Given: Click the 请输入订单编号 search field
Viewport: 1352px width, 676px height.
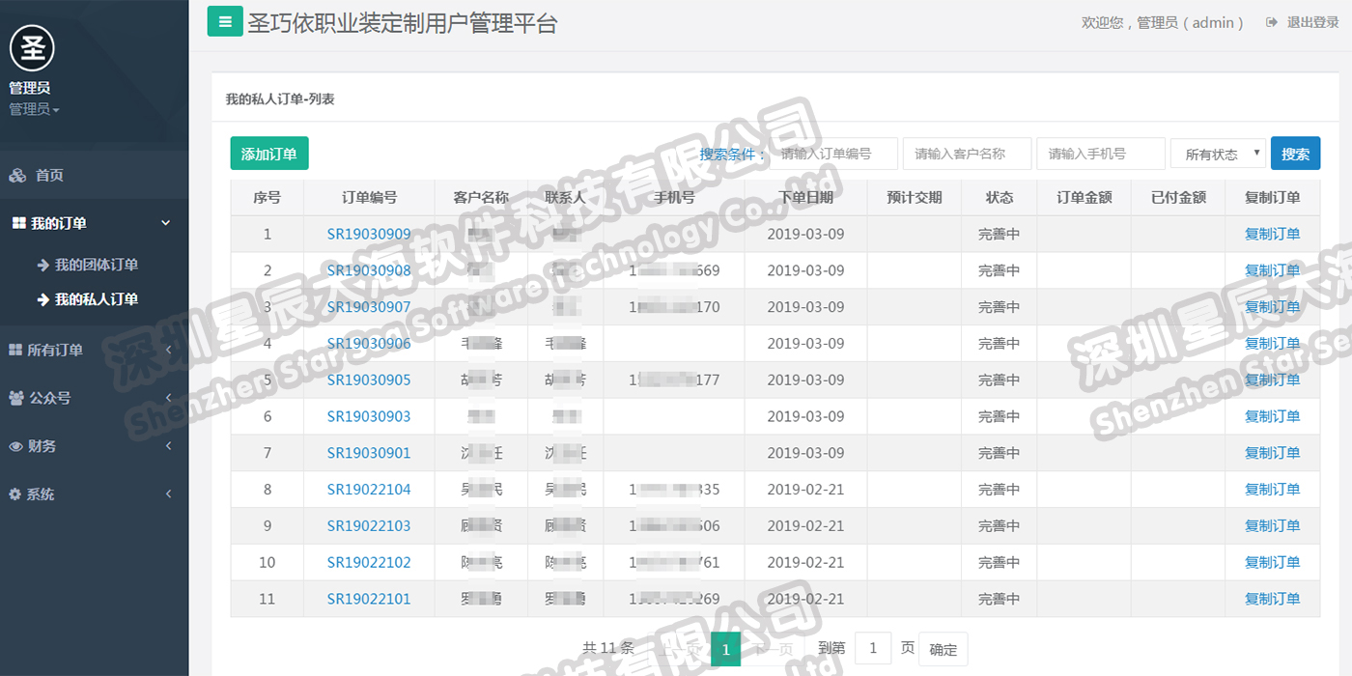Looking at the screenshot, I should coord(833,154).
